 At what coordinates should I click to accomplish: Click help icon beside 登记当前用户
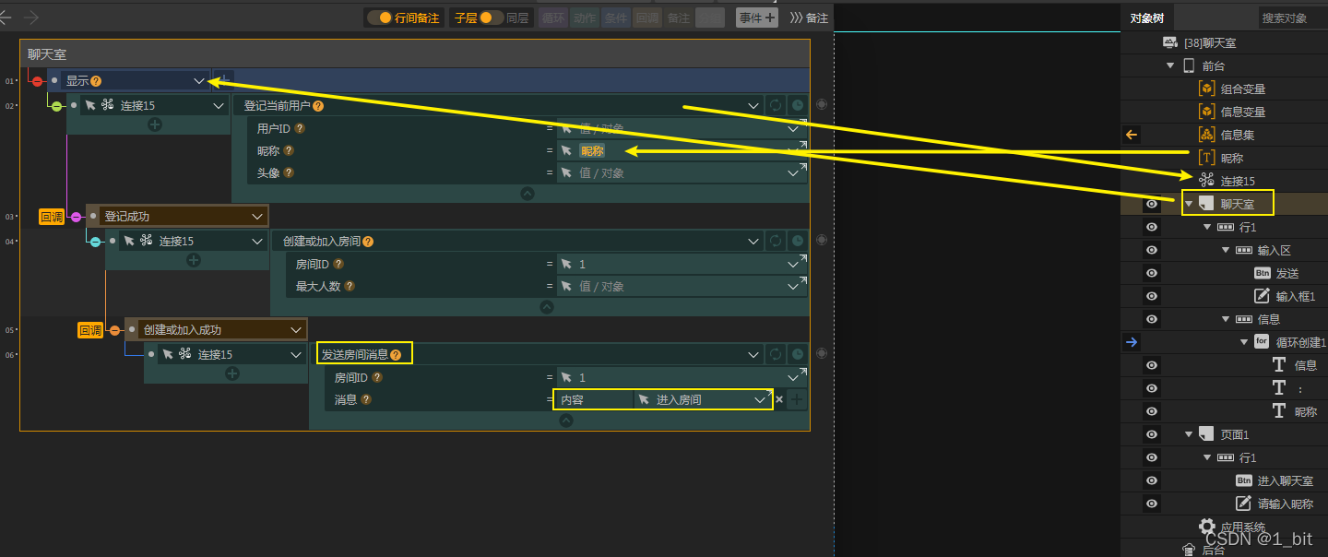point(318,106)
